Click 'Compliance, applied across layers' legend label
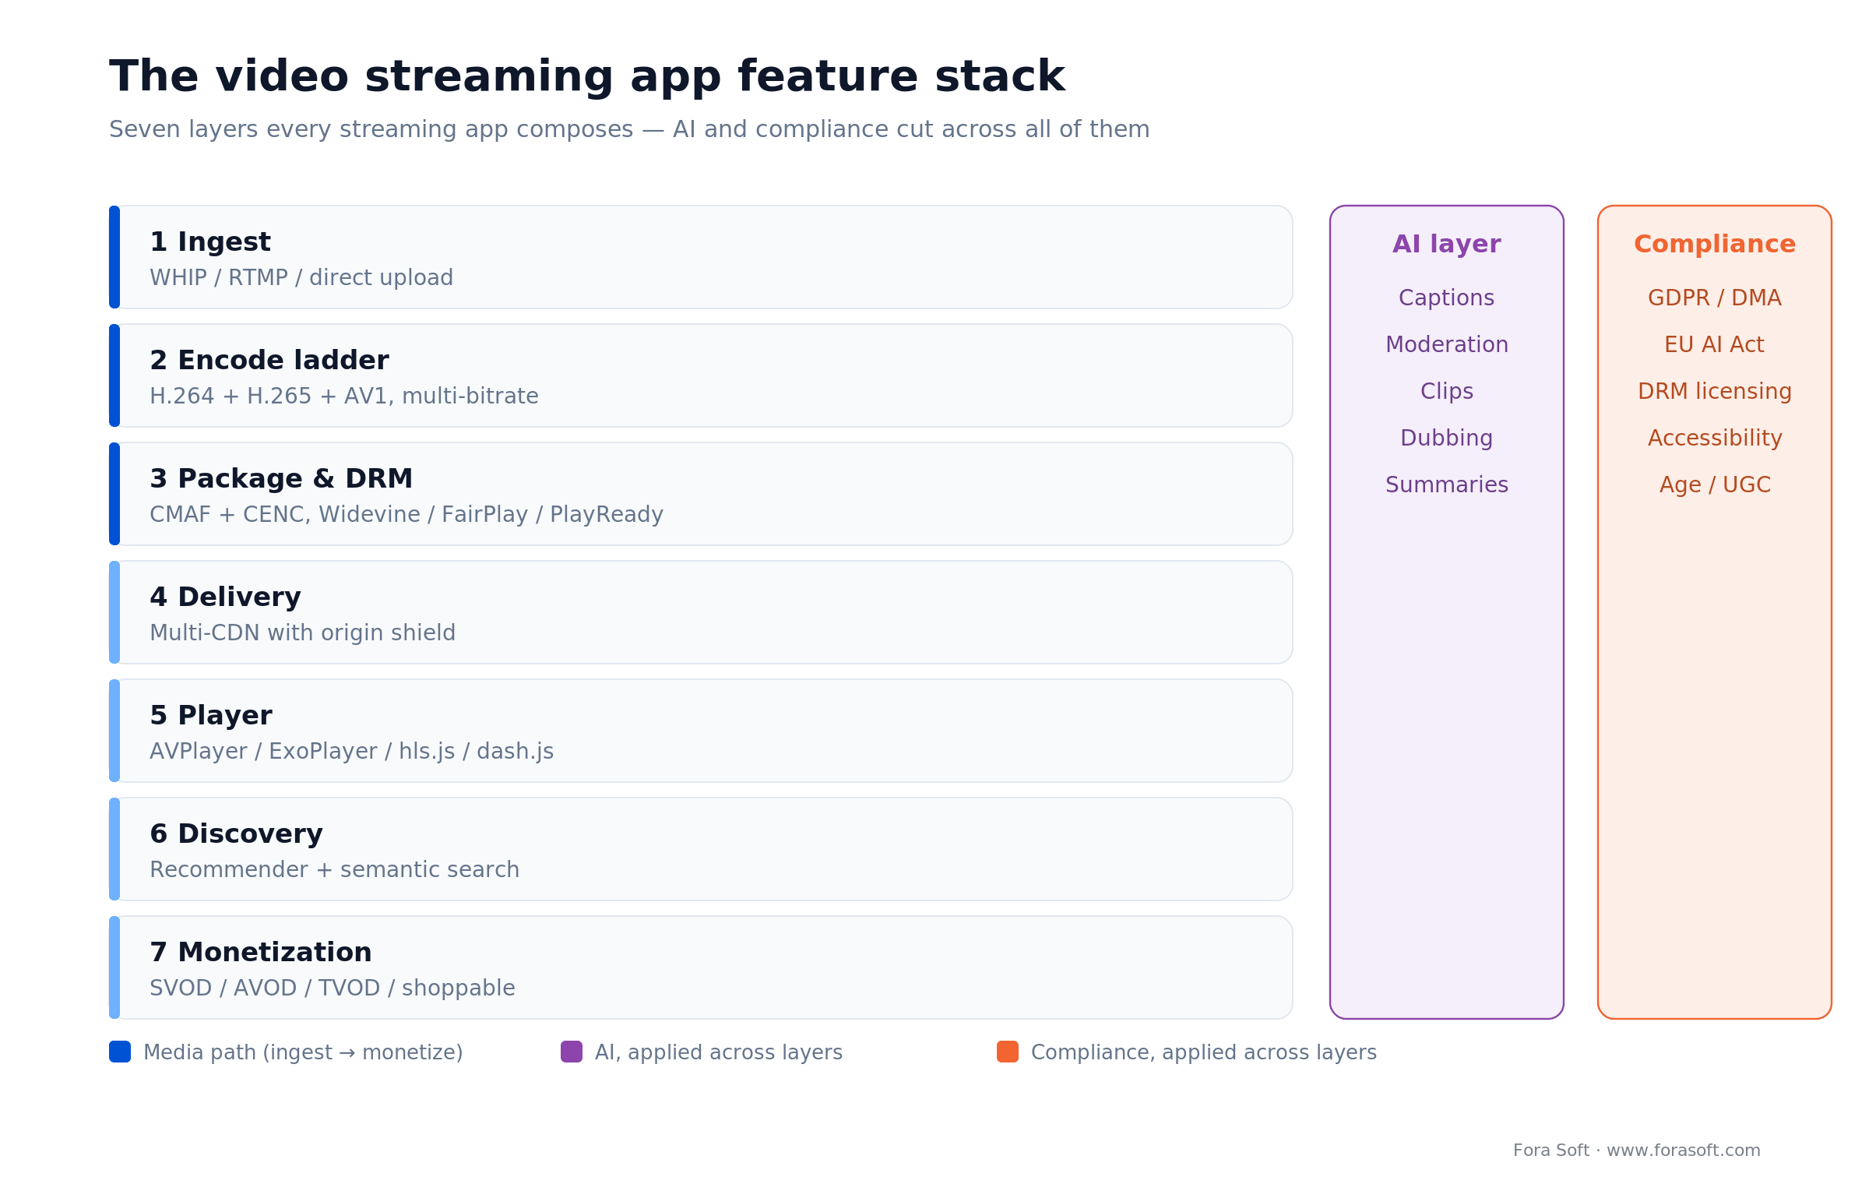Image resolution: width=1869 pixels, height=1184 pixels. point(1204,1052)
